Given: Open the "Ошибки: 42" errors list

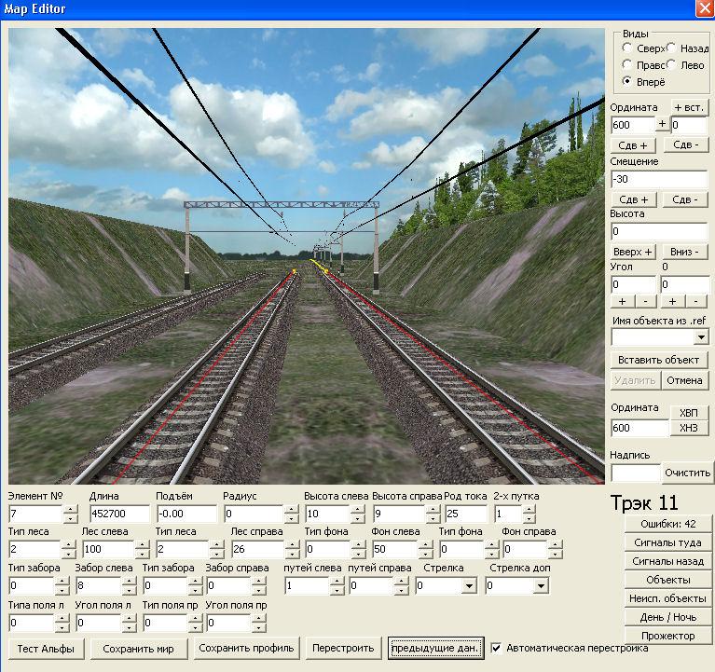Looking at the screenshot, I should pyautogui.click(x=668, y=524).
